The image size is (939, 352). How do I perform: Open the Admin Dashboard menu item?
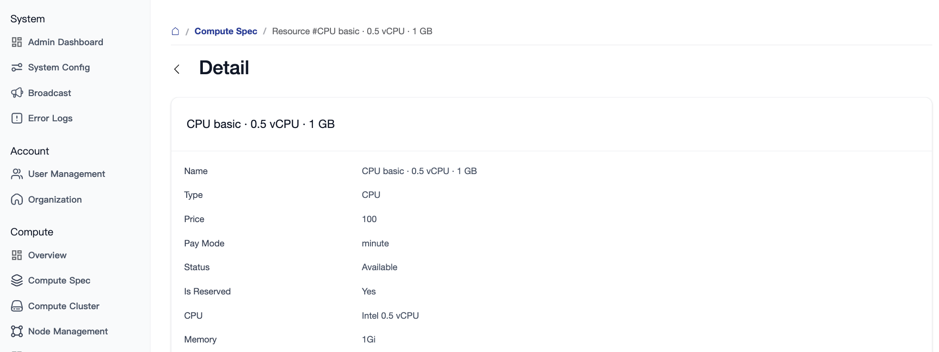click(x=65, y=42)
